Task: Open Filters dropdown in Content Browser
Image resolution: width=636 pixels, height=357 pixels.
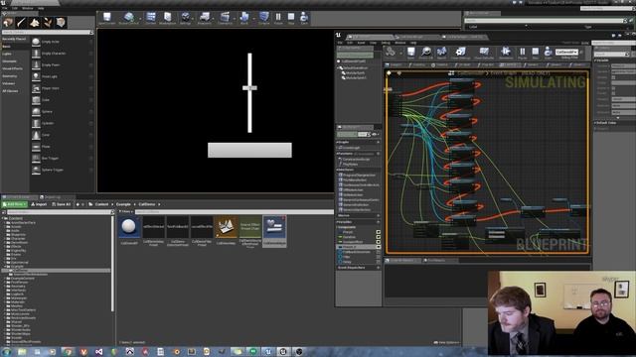Action: tap(126, 211)
